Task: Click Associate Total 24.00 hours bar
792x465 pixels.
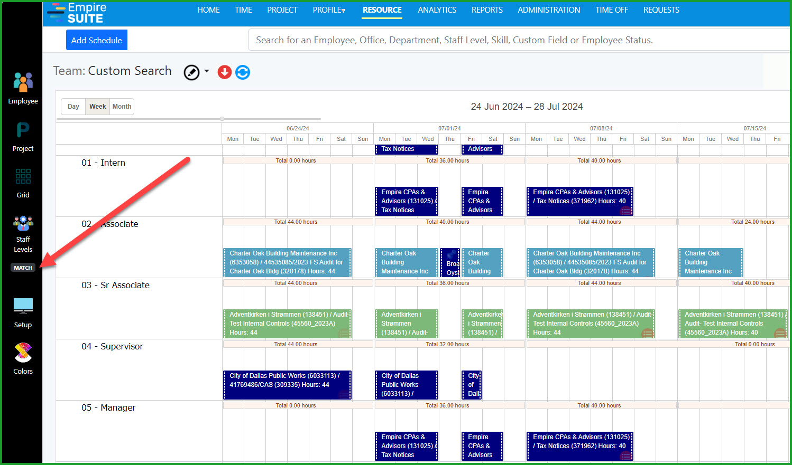Action: (734, 222)
